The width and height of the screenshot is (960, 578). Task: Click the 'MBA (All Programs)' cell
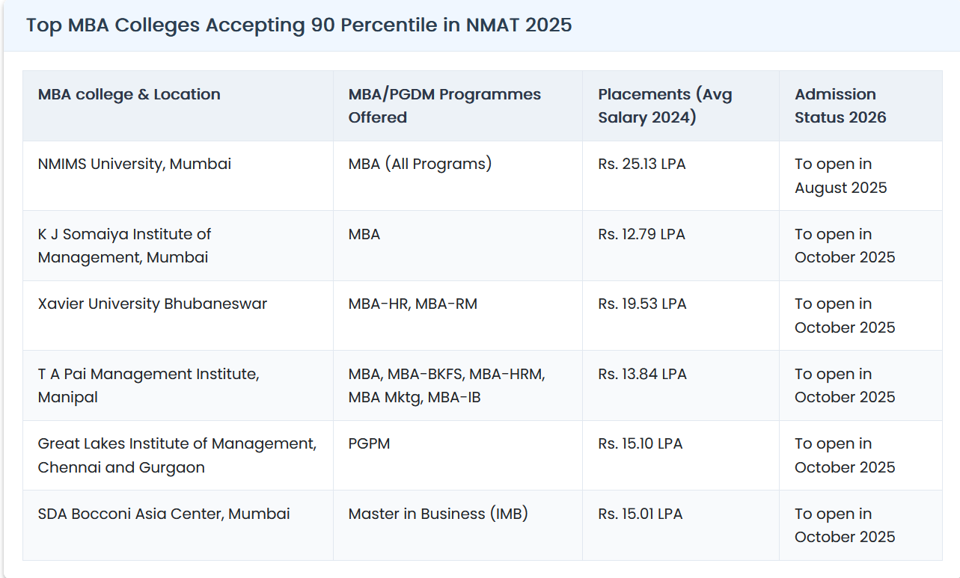(x=420, y=164)
